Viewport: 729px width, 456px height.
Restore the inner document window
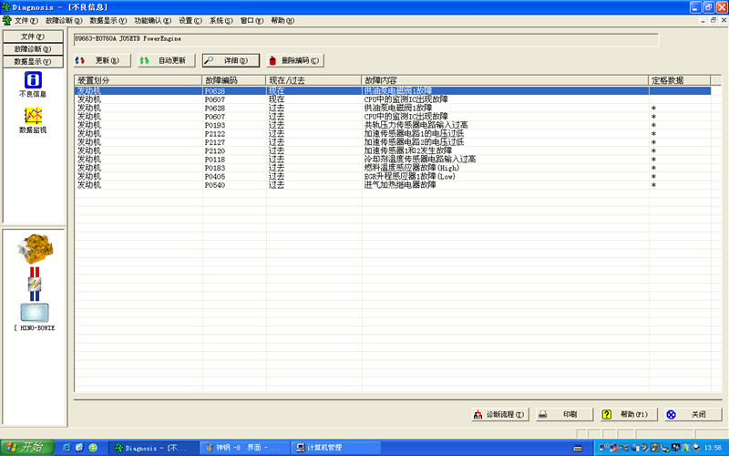pos(714,20)
